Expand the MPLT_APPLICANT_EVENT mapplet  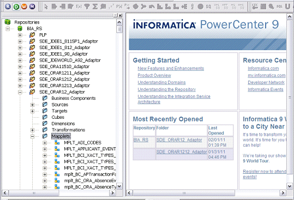45,149
